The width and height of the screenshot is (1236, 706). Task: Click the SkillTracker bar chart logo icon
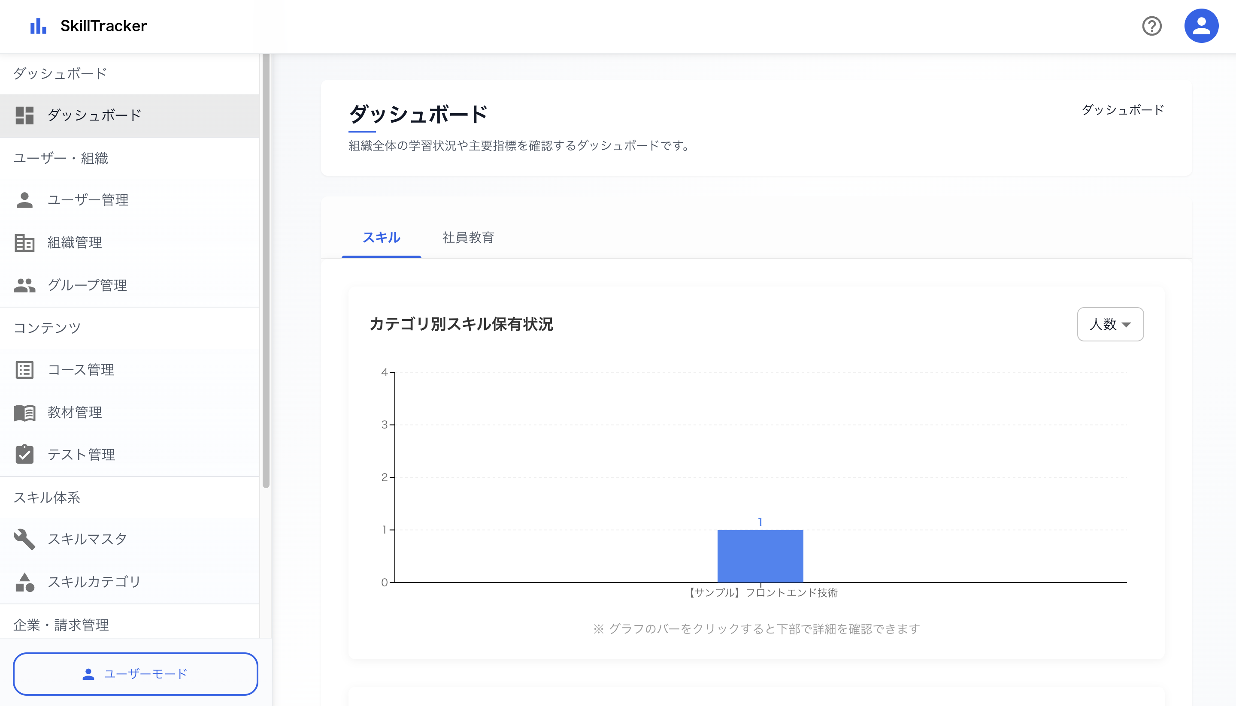click(38, 26)
